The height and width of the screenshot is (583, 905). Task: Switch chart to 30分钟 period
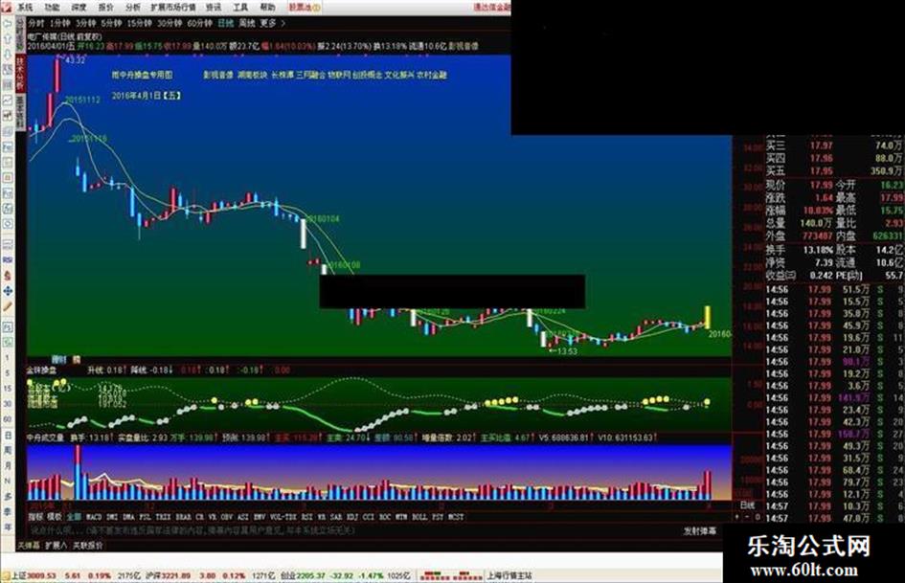(170, 23)
